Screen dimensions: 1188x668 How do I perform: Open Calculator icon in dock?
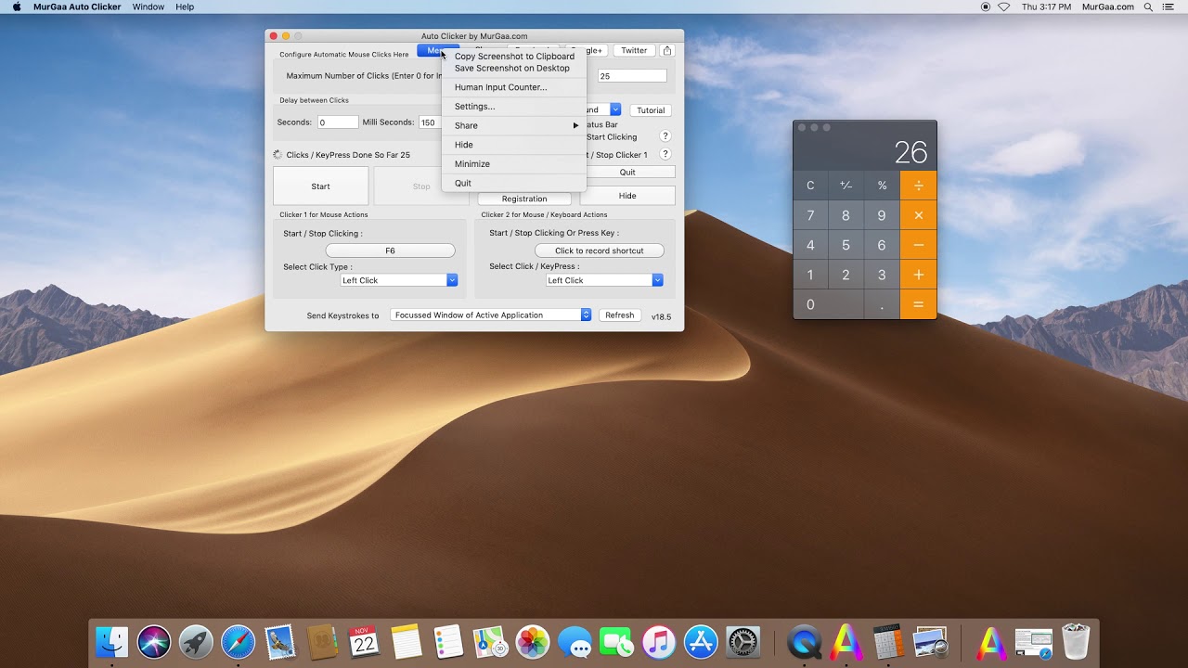pos(888,642)
